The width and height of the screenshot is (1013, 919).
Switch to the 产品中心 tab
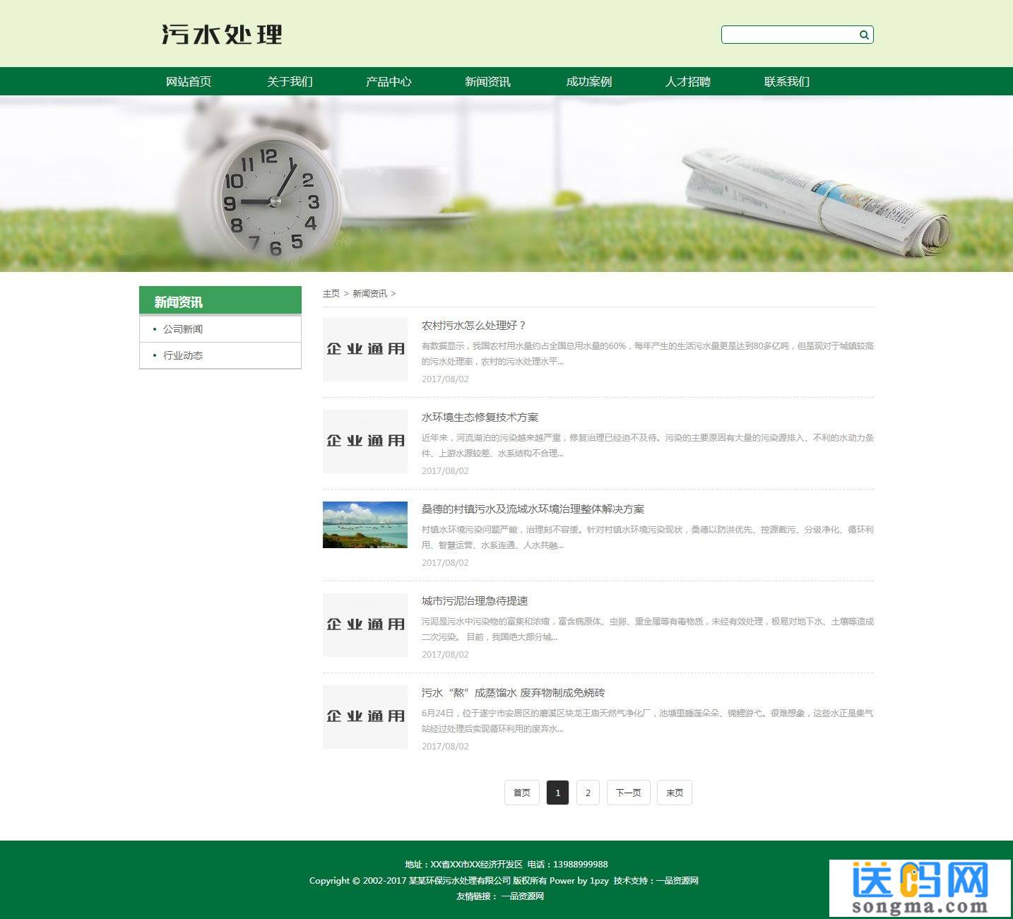click(389, 81)
